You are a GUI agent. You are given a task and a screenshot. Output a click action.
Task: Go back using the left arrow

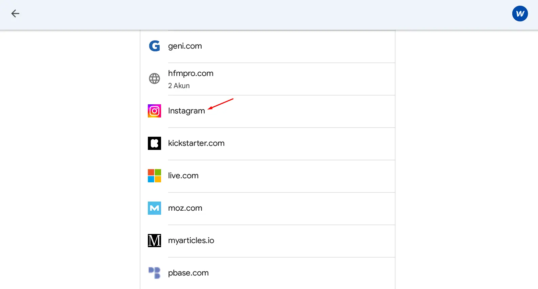15,14
